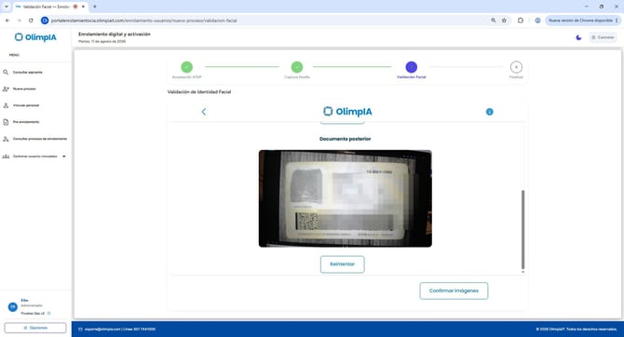Click the Pre enrolamiento document icon
This screenshot has width=624, height=337.
6,122
